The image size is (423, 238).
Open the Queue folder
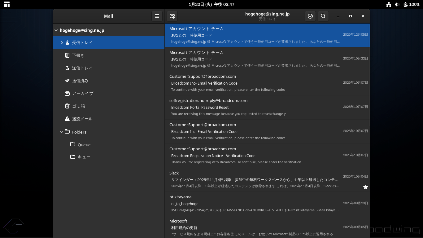coord(109,145)
